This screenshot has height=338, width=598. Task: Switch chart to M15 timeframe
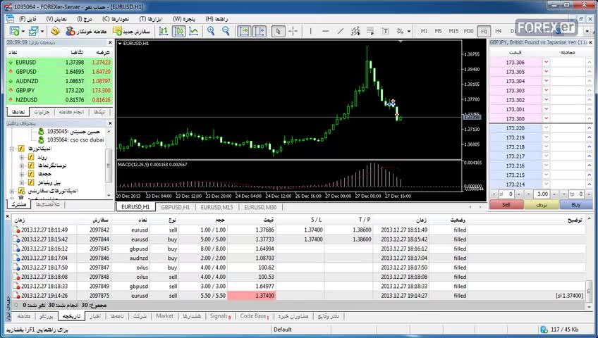[x=453, y=31]
